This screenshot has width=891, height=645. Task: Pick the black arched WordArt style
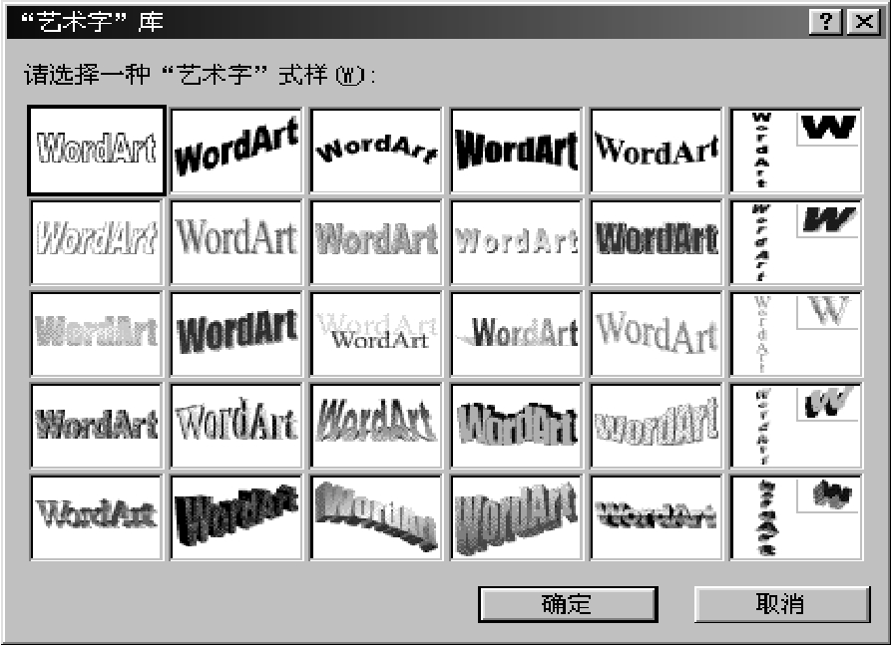[x=376, y=151]
